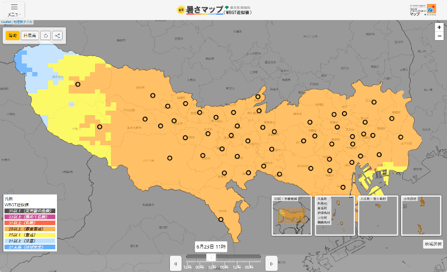Click legend swatch 21未満 (ほぼ安全)
The image size is (447, 272).
point(30,247)
